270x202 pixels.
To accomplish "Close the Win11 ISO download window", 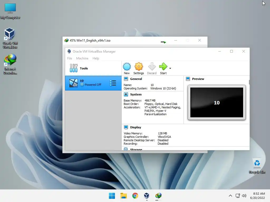I will [199, 40].
